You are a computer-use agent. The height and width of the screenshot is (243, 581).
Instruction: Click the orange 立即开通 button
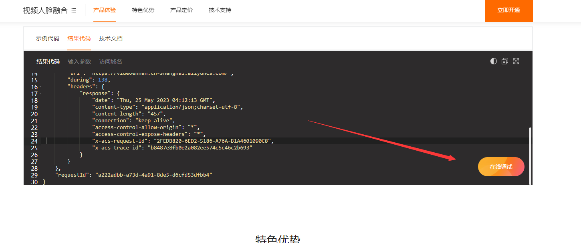pyautogui.click(x=508, y=11)
